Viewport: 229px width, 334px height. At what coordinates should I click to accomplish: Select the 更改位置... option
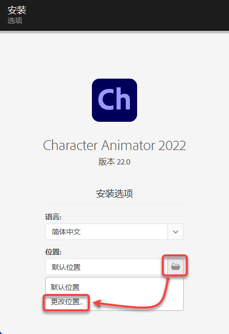(x=67, y=302)
